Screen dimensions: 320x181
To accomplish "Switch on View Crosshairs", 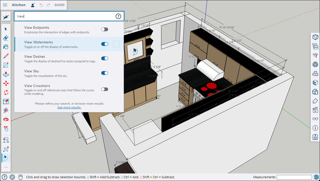I will click(x=105, y=89).
